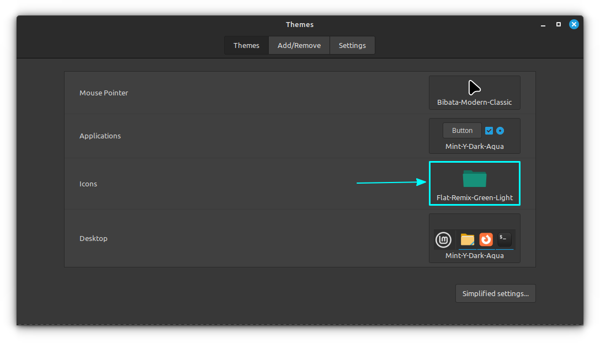600x343 pixels.
Task: Click the white cursor arrow preview icon
Action: point(474,88)
